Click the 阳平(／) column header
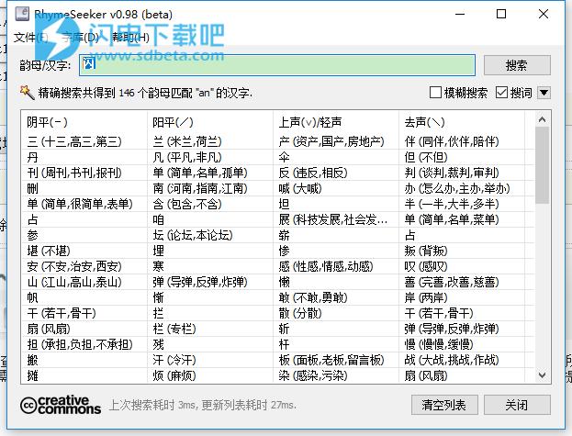The image size is (572, 436). 173,122
